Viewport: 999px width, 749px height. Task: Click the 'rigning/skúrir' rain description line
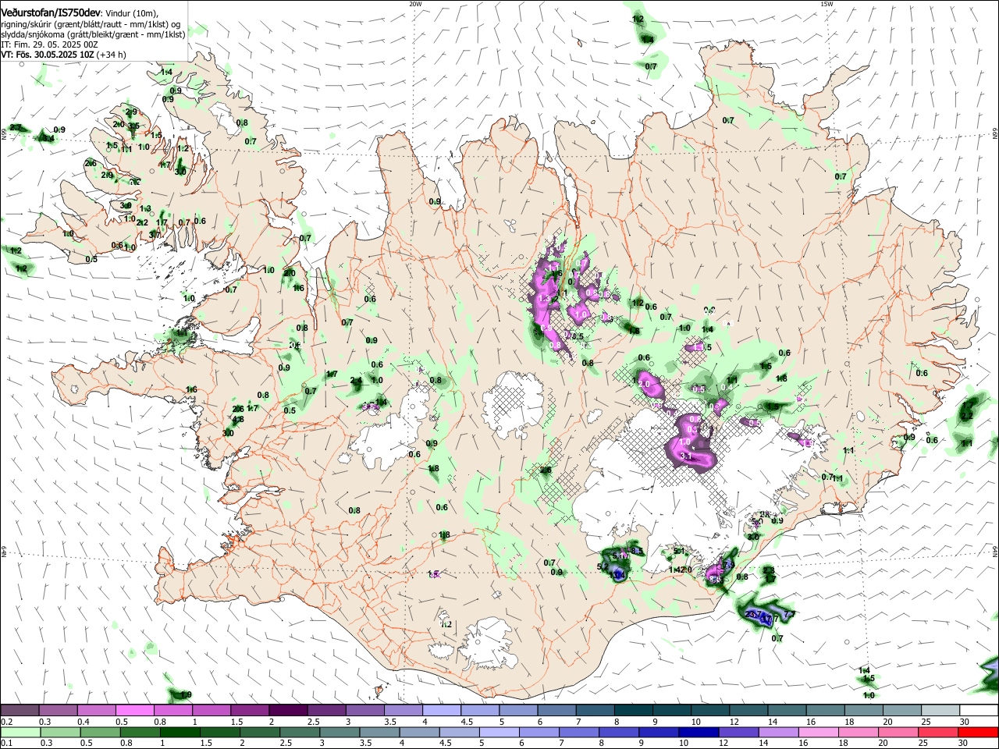point(91,24)
